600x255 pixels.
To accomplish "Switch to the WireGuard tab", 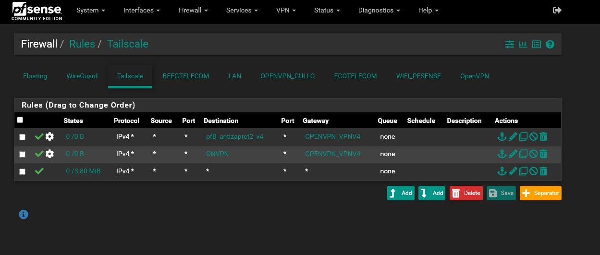I will pos(82,76).
